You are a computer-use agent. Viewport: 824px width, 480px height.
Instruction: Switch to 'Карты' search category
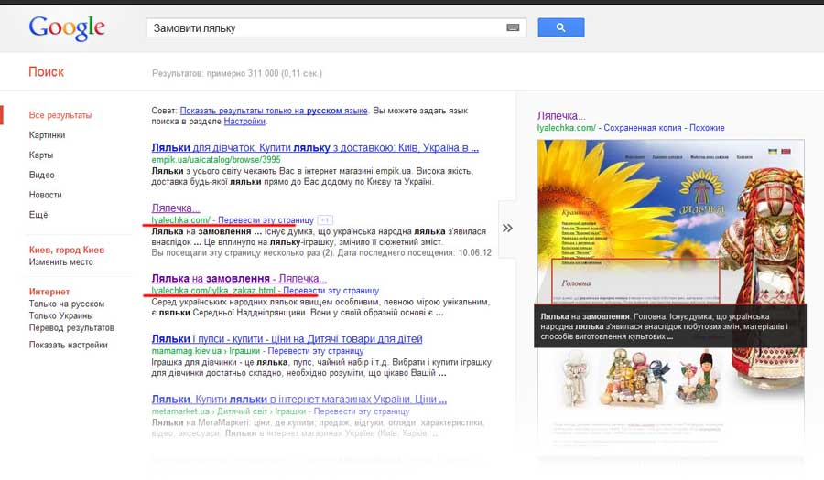[x=41, y=155]
